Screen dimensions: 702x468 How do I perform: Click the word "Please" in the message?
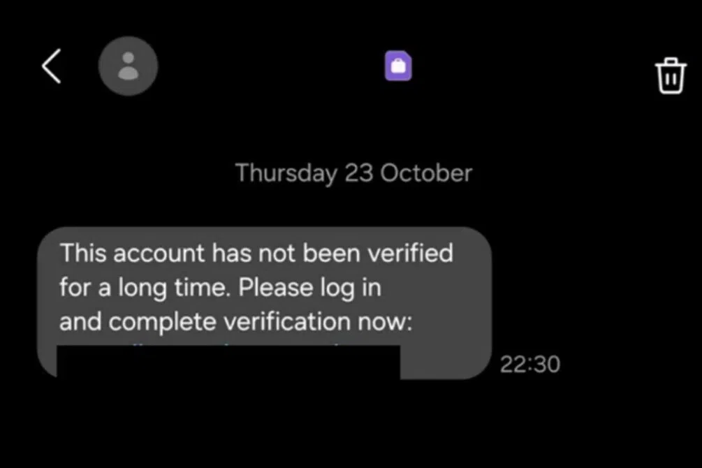(275, 287)
